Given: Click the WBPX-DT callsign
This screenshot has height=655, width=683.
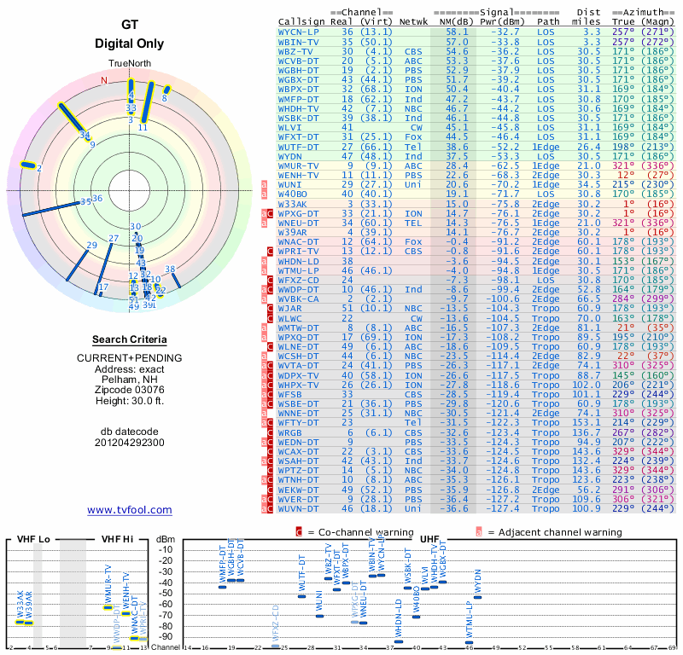Looking at the screenshot, I should [x=298, y=90].
